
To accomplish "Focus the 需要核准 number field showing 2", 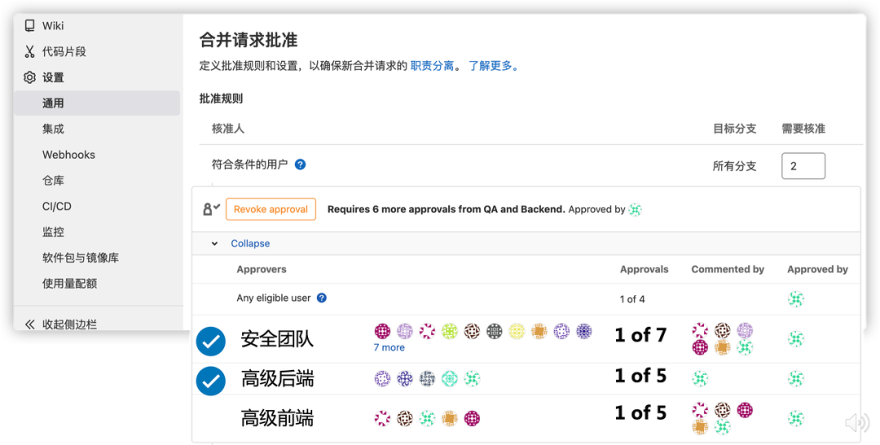I will click(803, 166).
